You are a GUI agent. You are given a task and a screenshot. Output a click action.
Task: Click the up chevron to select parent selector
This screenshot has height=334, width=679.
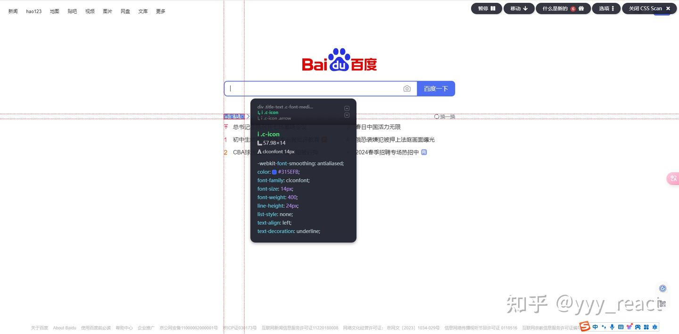[347, 108]
